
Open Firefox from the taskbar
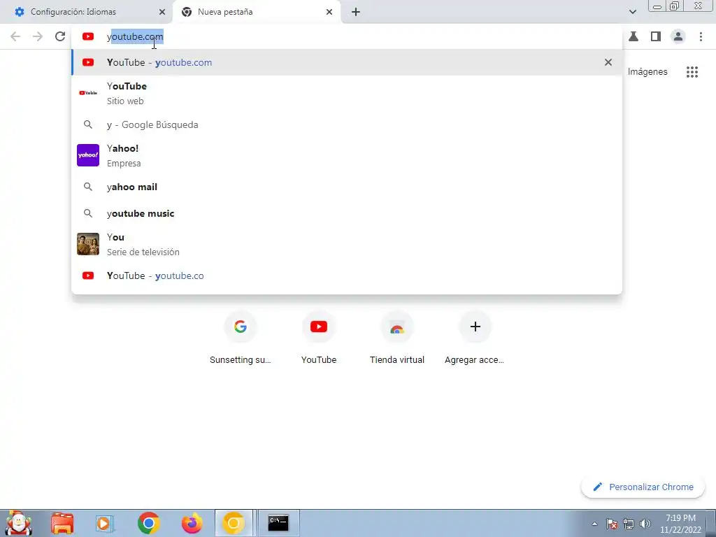tap(192, 523)
